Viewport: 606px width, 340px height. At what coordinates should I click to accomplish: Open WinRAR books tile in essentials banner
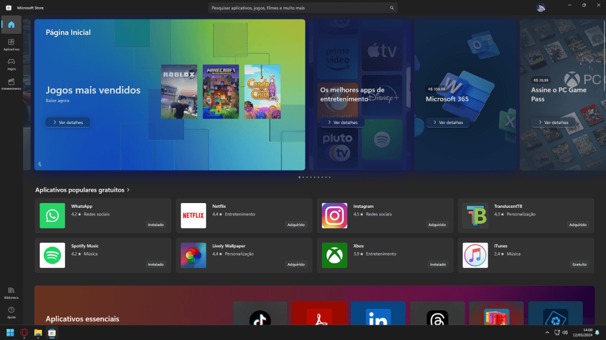point(497,313)
